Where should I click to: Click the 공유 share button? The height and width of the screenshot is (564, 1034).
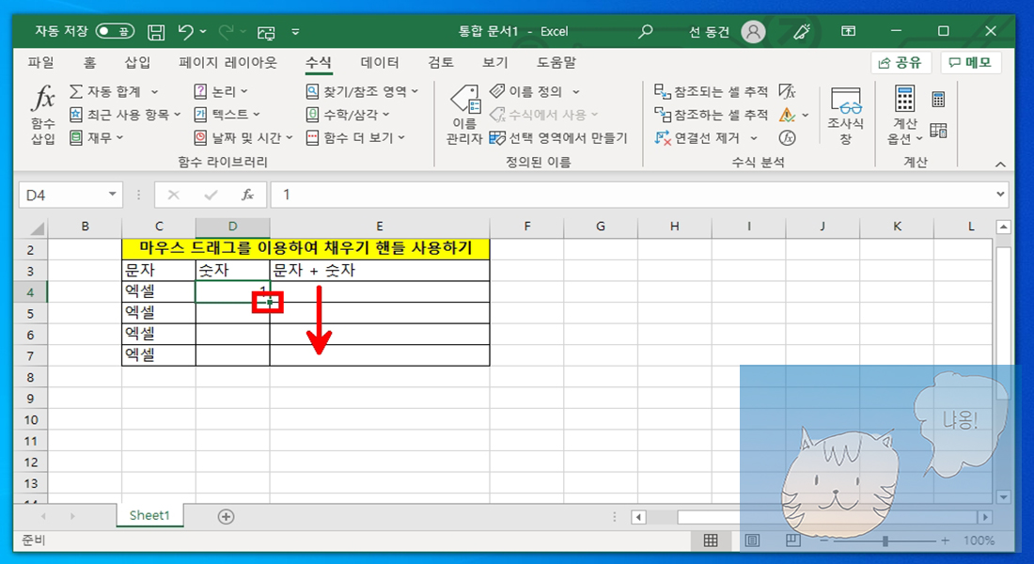pyautogui.click(x=901, y=63)
